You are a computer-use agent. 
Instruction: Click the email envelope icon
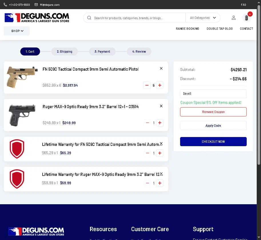36,5
